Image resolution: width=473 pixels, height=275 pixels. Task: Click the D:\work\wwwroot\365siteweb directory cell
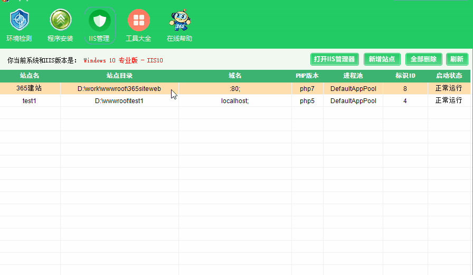119,88
